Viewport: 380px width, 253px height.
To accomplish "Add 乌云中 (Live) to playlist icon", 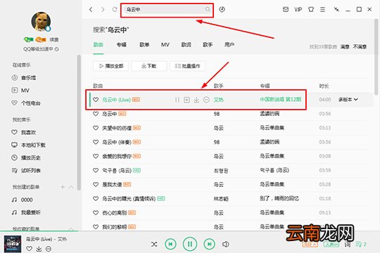I will coord(186,100).
